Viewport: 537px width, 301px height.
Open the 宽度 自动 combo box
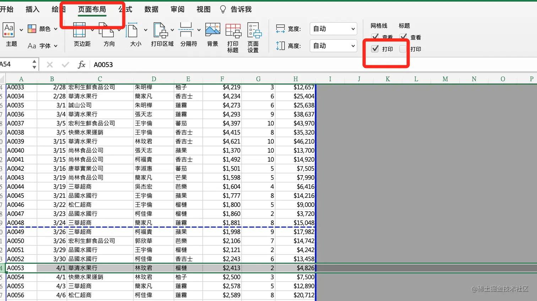click(x=333, y=29)
